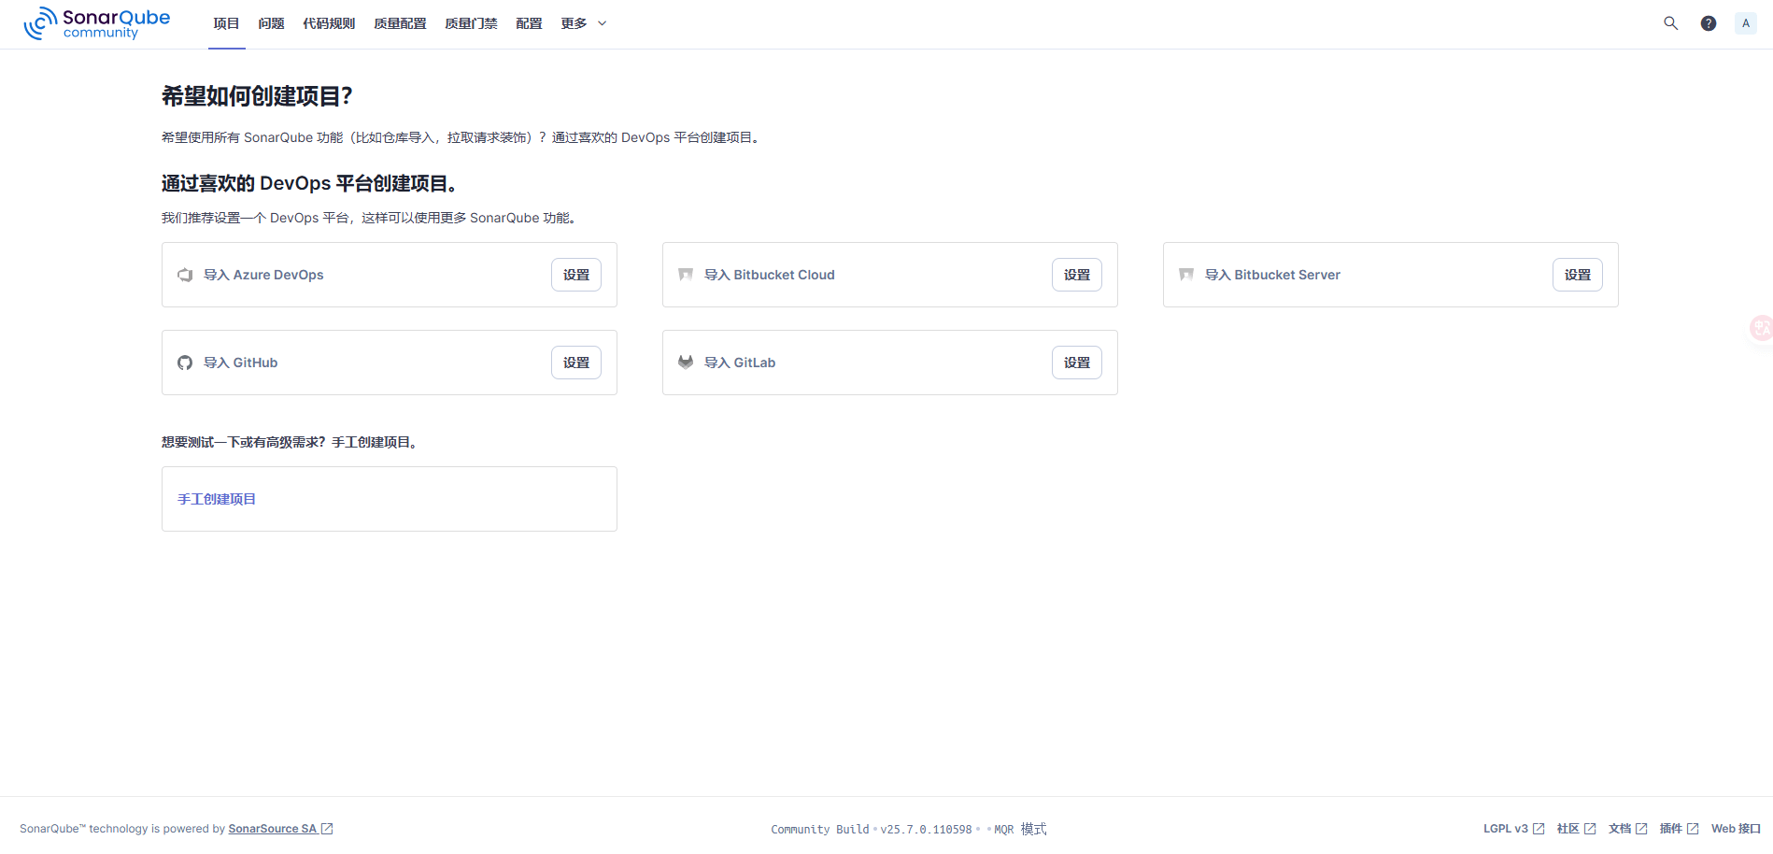The width and height of the screenshot is (1773, 854).
Task: Navigate to 质量门禁
Action: click(471, 23)
